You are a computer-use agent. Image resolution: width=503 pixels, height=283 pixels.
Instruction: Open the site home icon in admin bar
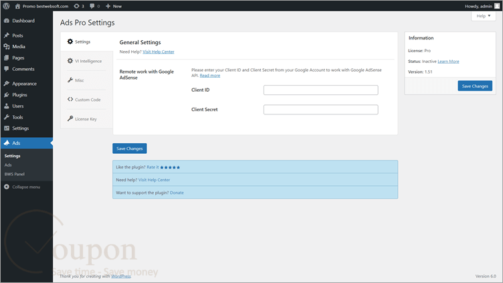point(17,6)
